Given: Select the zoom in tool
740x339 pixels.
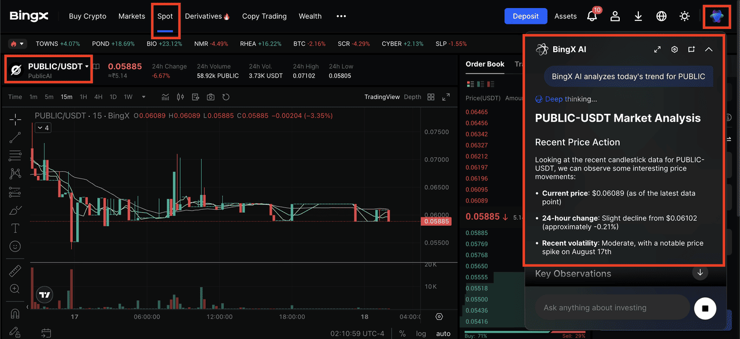Looking at the screenshot, I should coord(15,289).
